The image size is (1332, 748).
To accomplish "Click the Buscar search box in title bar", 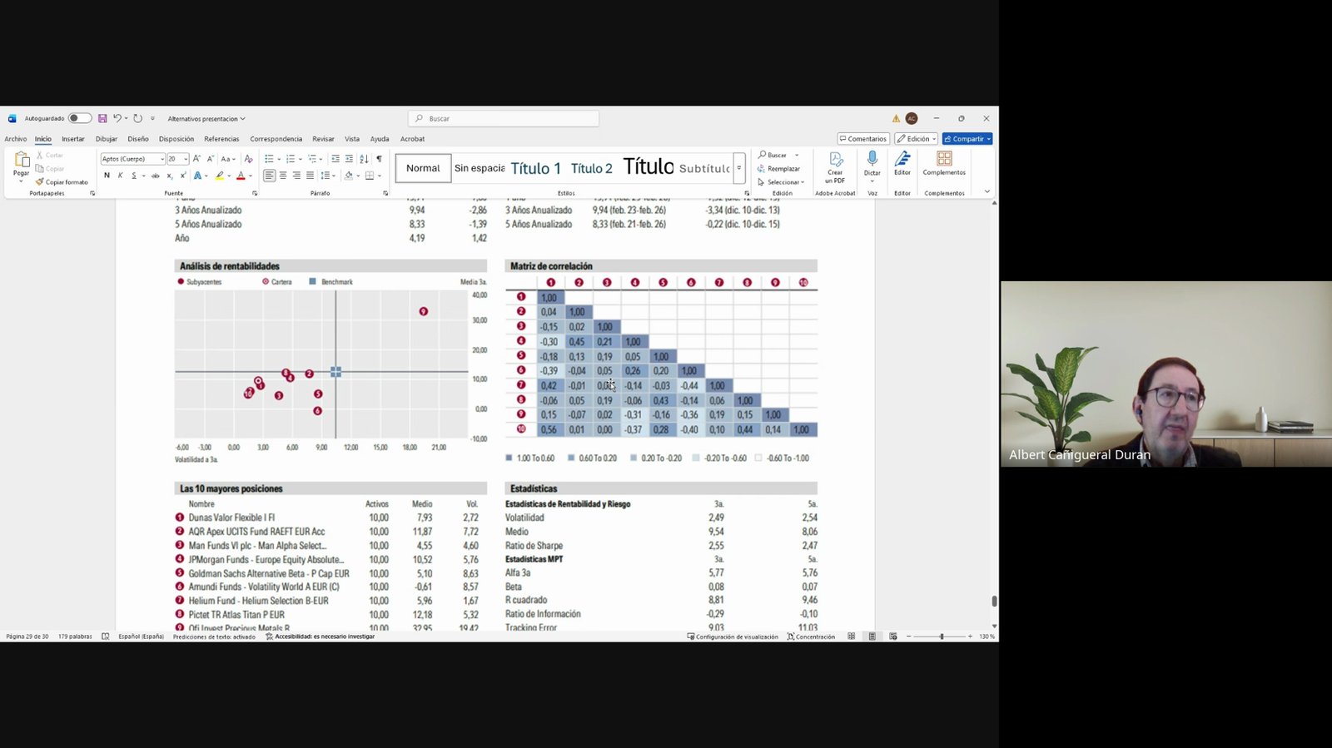I will 504,119.
